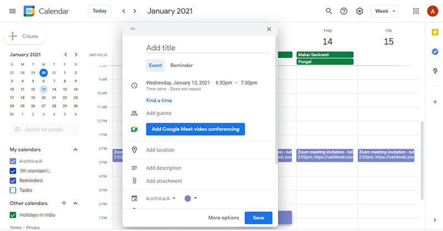The image size is (443, 231).
Task: Change start time 6:30pm
Action: (224, 83)
